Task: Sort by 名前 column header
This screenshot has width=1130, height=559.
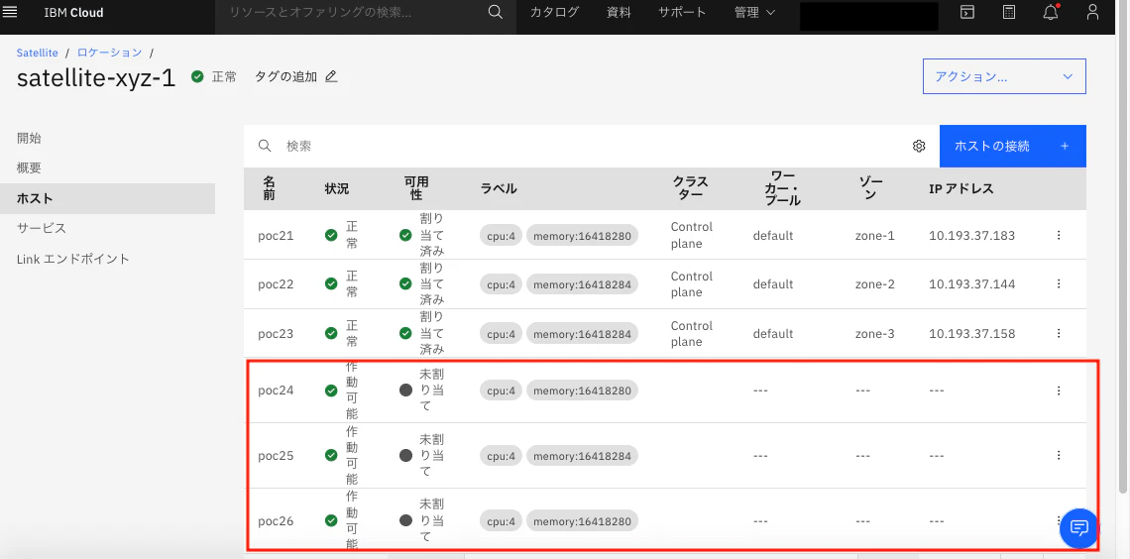Action: click(x=269, y=188)
